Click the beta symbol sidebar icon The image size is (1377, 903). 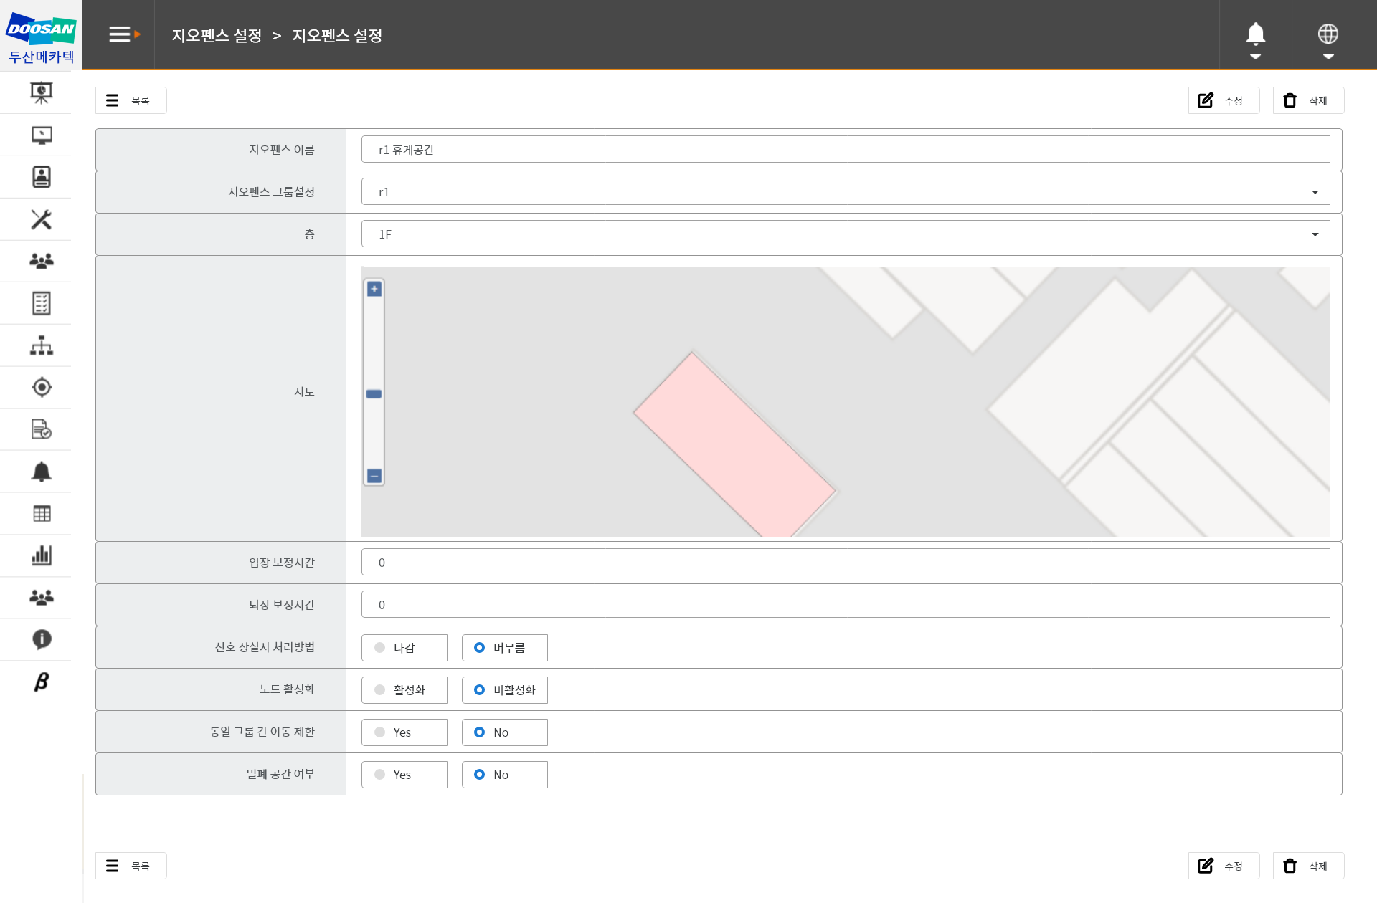click(42, 682)
